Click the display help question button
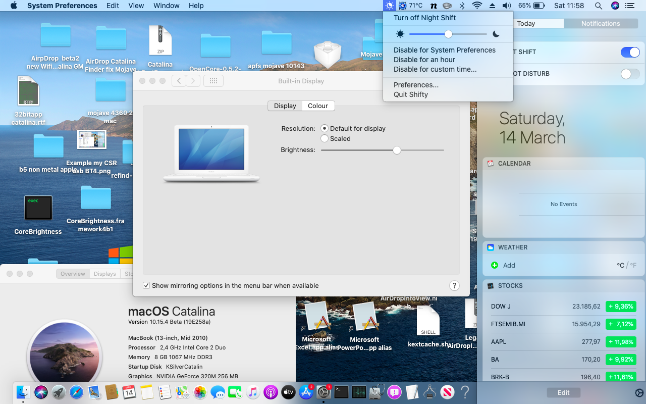This screenshot has height=404, width=646. point(454,285)
